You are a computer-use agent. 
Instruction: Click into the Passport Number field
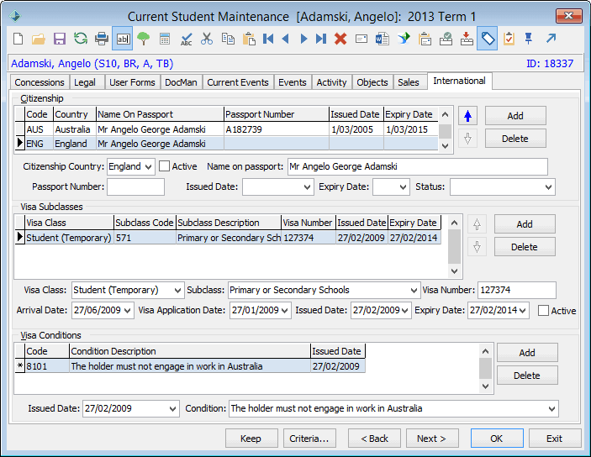[135, 187]
